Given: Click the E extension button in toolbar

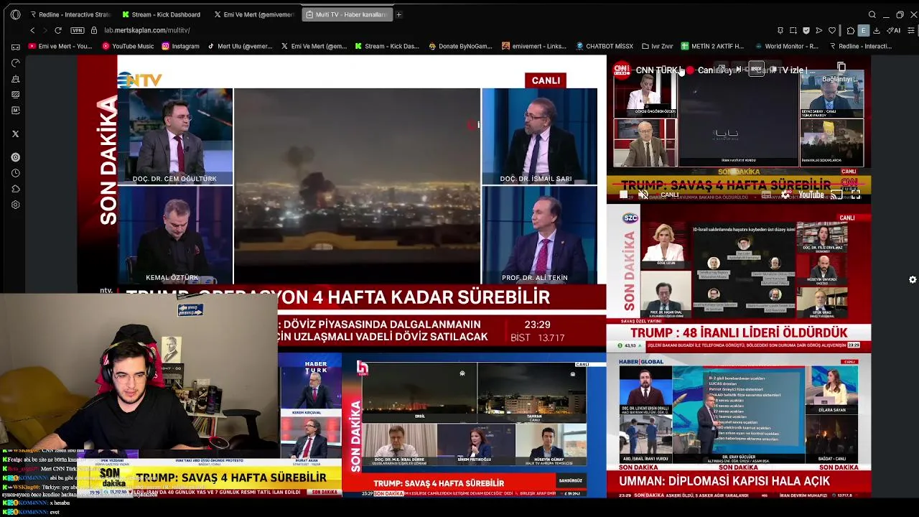Looking at the screenshot, I should pyautogui.click(x=864, y=30).
